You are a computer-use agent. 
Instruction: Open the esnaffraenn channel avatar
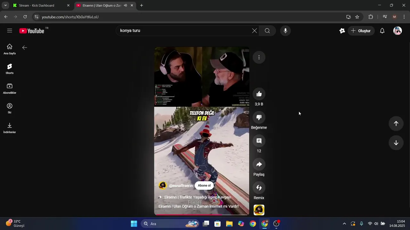tap(163, 186)
